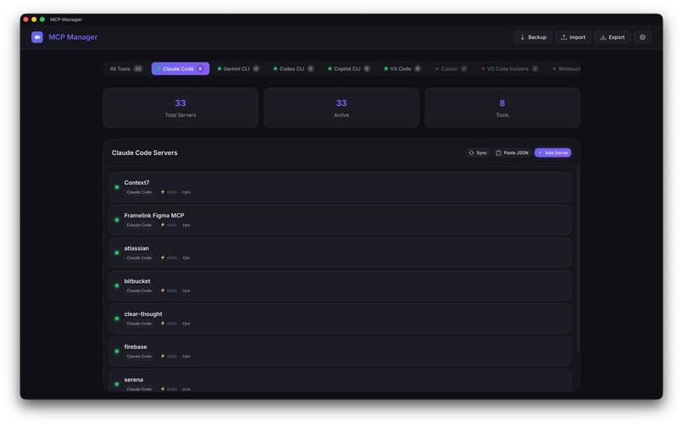The height and width of the screenshot is (426, 683).
Task: Click the lightning icon on firebase row
Action: (163, 356)
